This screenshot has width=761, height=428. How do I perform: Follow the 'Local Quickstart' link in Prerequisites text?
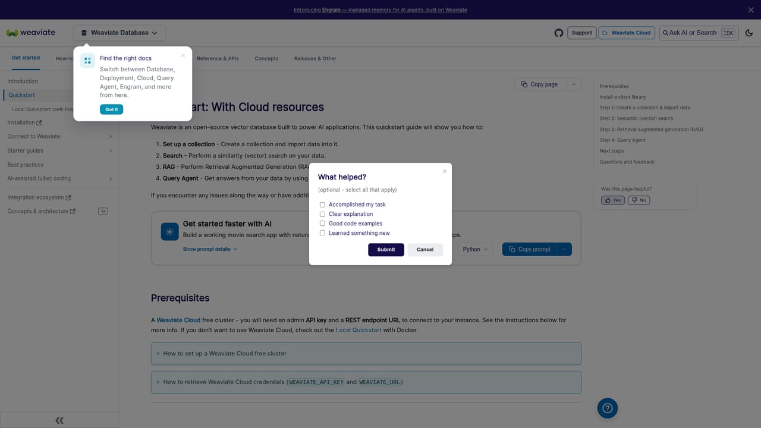coord(359,330)
